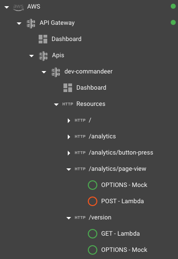Click the Apis gateway icon

pyautogui.click(x=43, y=56)
